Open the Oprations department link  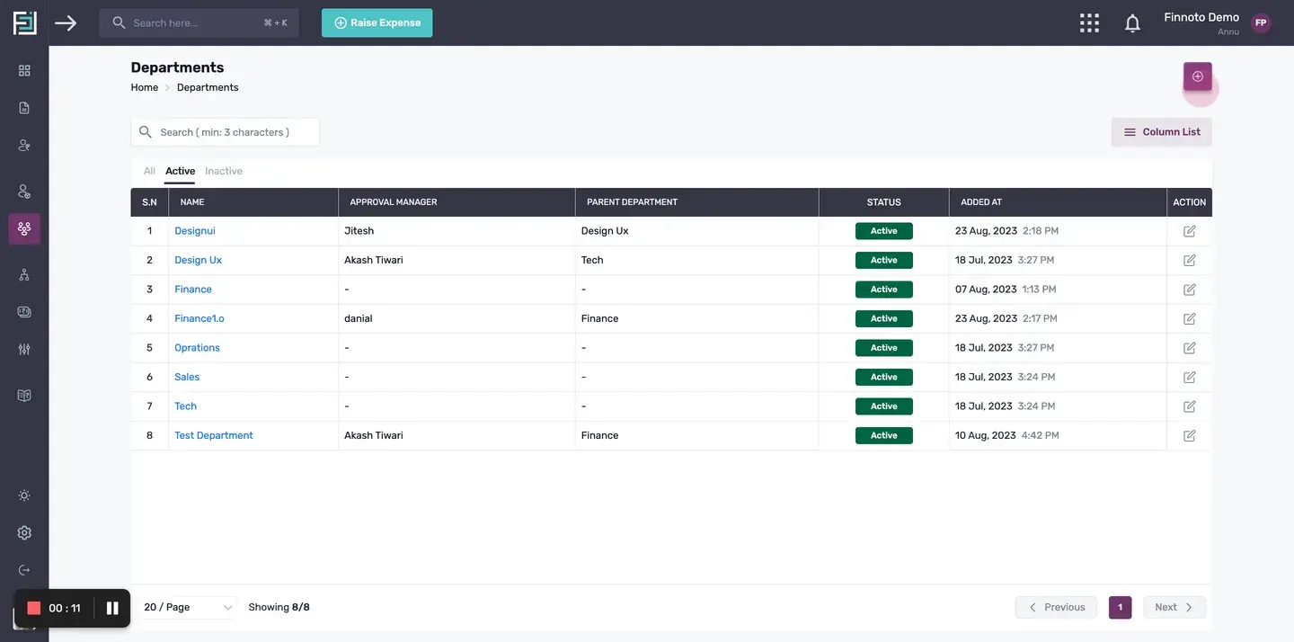(x=197, y=348)
